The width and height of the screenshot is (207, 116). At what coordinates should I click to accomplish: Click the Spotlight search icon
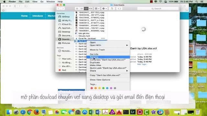click(x=197, y=2)
